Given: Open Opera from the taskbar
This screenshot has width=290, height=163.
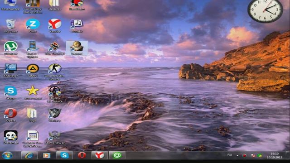Looking at the screenshot, I should click(82, 155).
